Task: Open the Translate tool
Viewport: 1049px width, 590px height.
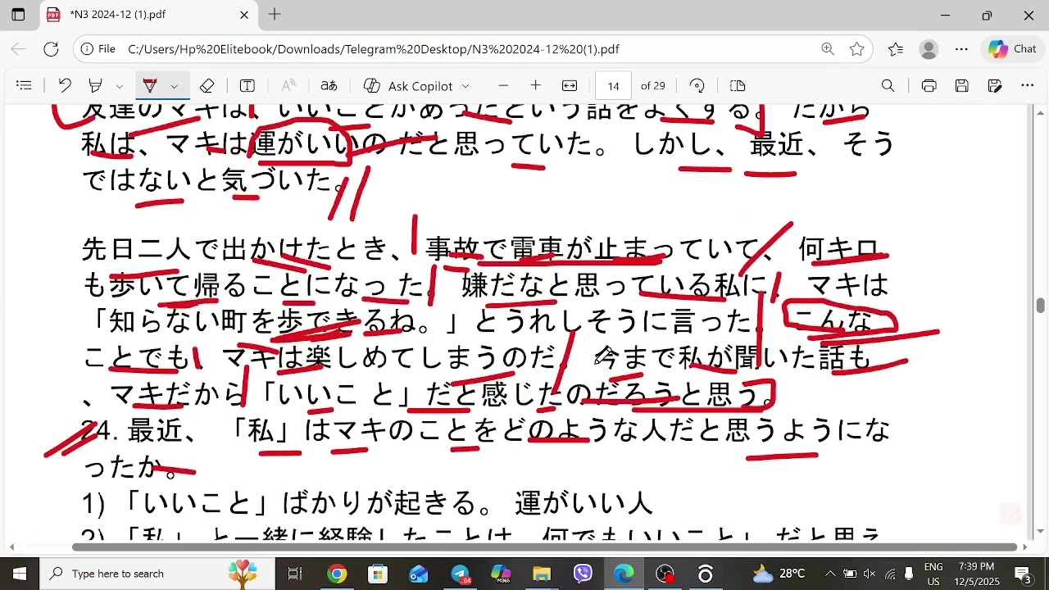Action: [x=329, y=86]
